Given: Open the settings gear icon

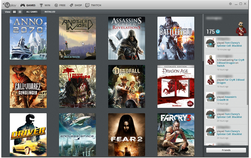Looking at the screenshot, I should point(231,4).
